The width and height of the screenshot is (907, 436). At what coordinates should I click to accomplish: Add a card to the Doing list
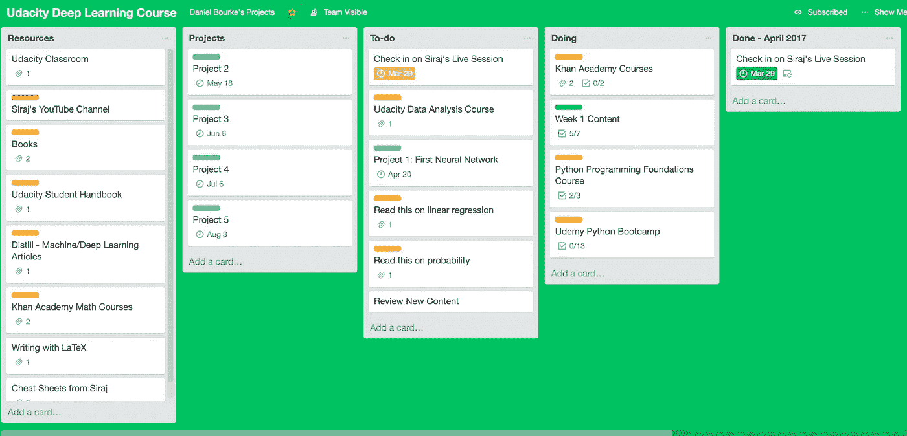click(578, 274)
